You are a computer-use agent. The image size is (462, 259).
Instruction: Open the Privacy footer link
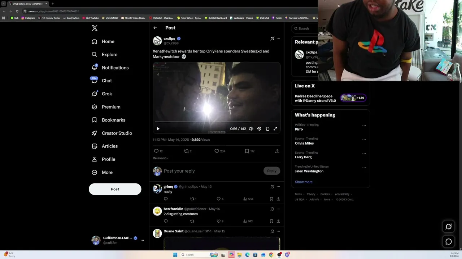(311, 194)
